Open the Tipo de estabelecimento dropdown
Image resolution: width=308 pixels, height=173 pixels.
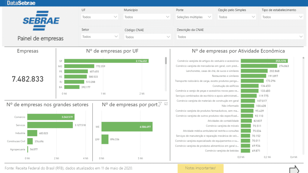pos(282,17)
